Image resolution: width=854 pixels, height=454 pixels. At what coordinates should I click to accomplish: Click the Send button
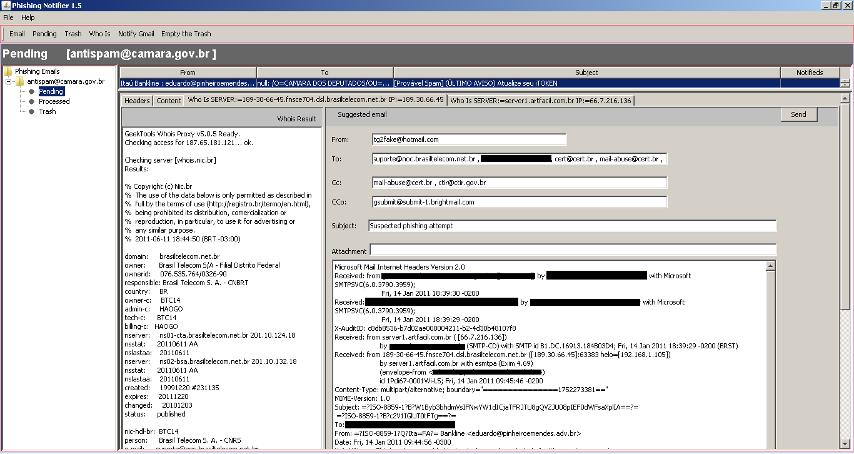(798, 114)
